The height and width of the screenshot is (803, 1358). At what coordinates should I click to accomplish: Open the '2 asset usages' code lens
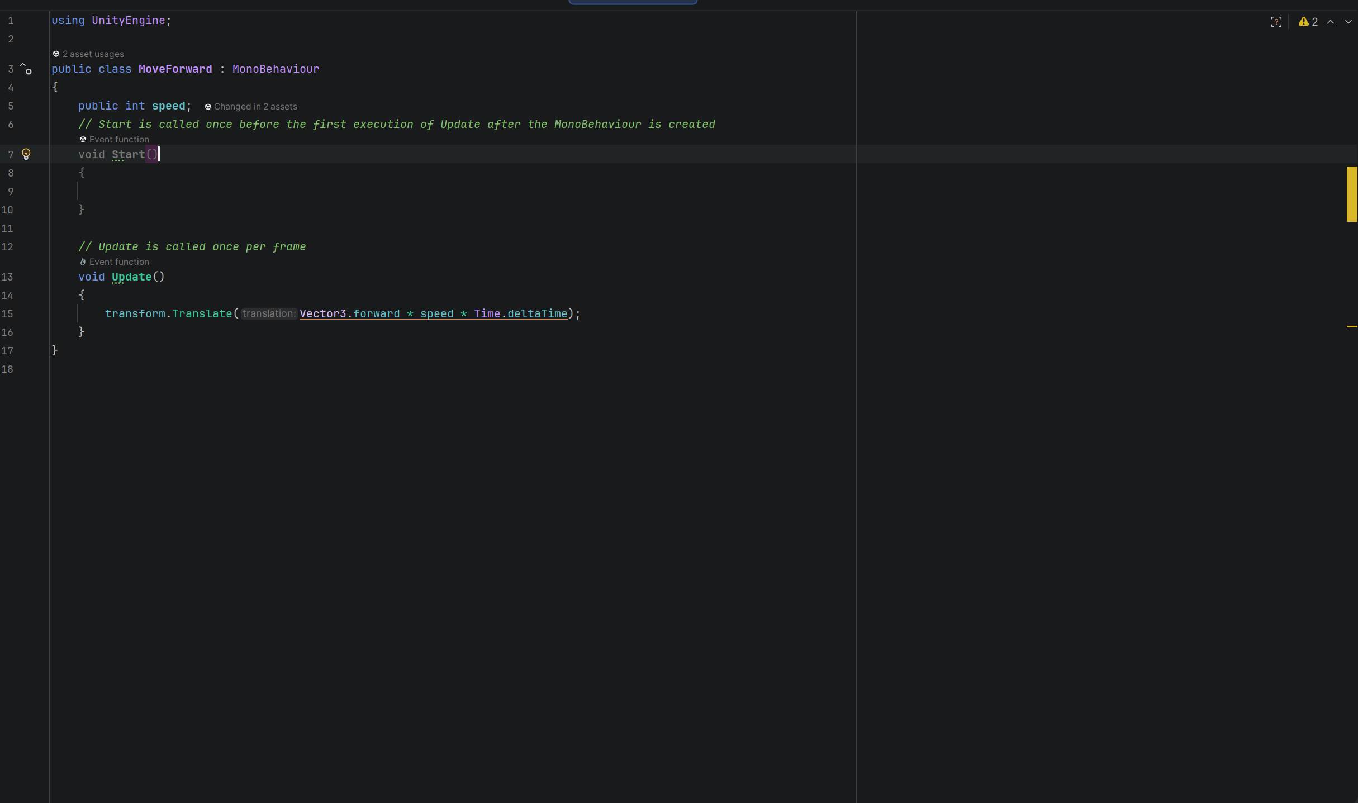[93, 54]
